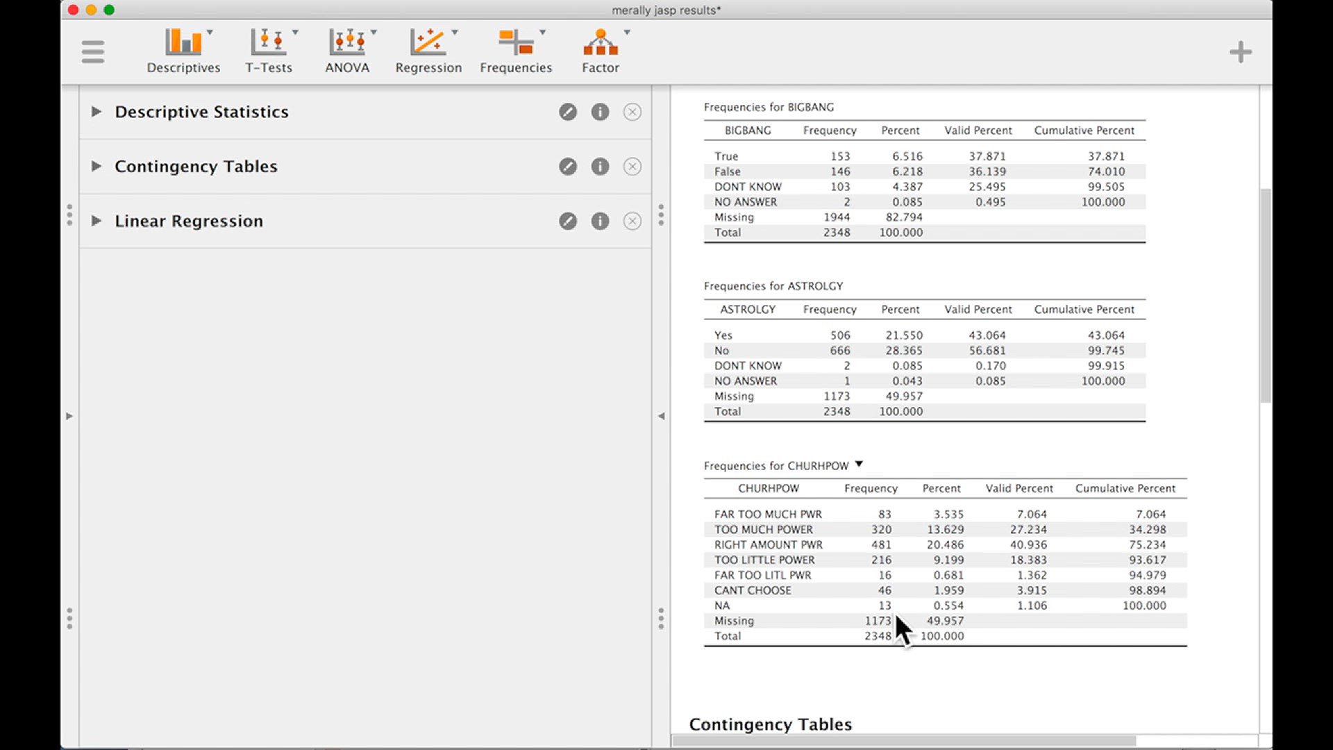Click the TOO LITTLE POWER row label

click(764, 560)
